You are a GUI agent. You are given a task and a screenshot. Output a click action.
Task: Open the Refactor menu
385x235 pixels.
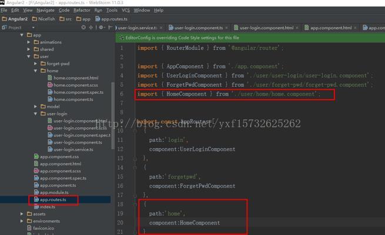point(82,11)
